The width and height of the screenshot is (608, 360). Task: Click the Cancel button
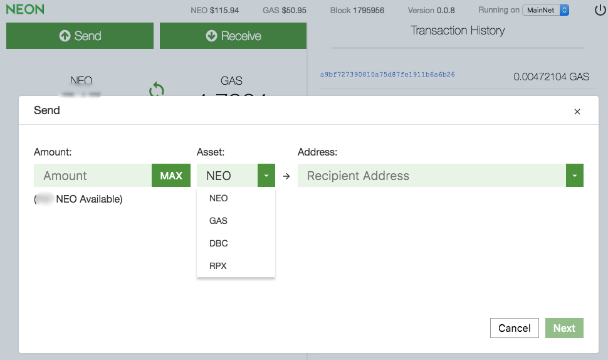pos(515,328)
